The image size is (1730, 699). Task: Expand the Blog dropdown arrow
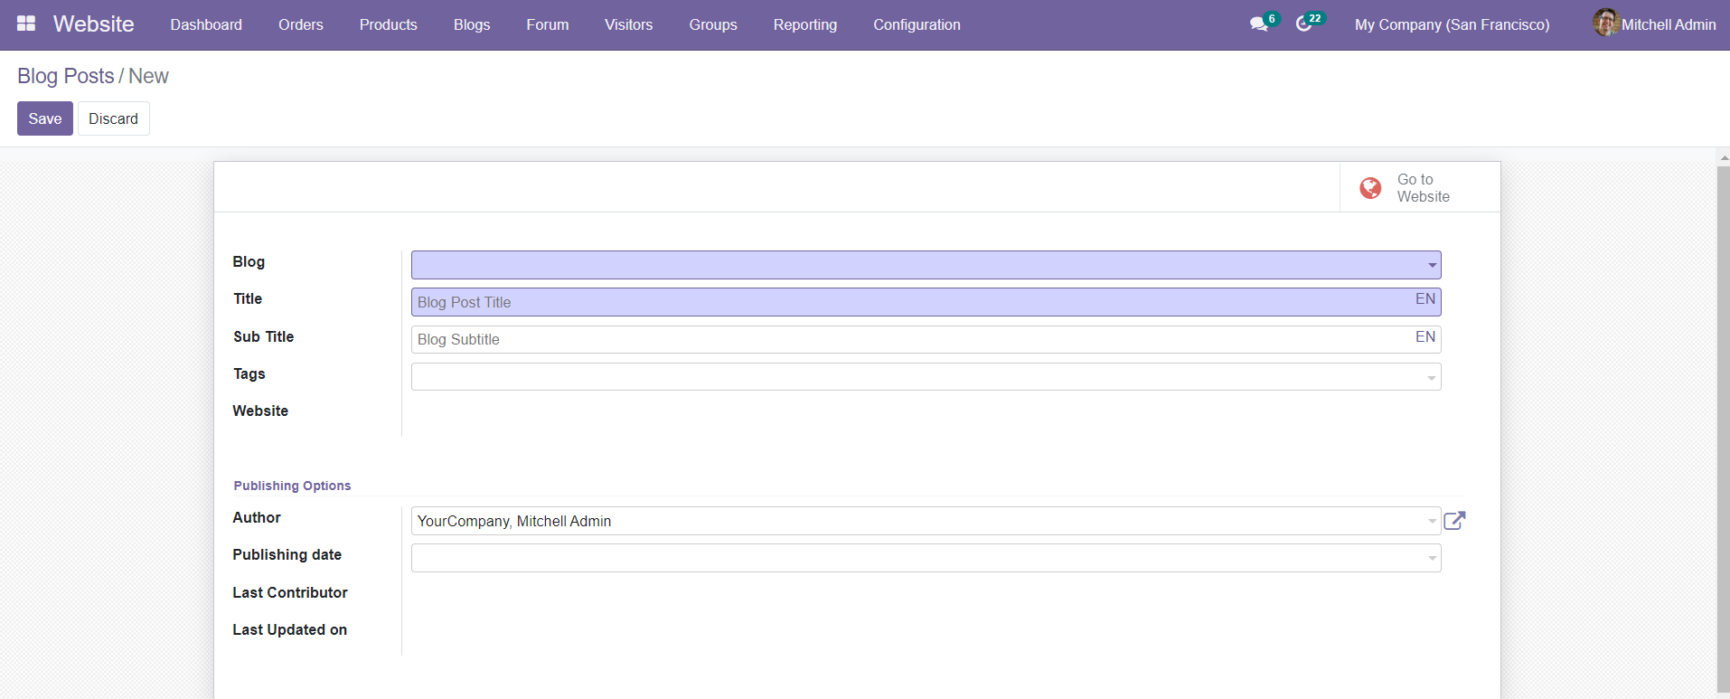(1432, 266)
